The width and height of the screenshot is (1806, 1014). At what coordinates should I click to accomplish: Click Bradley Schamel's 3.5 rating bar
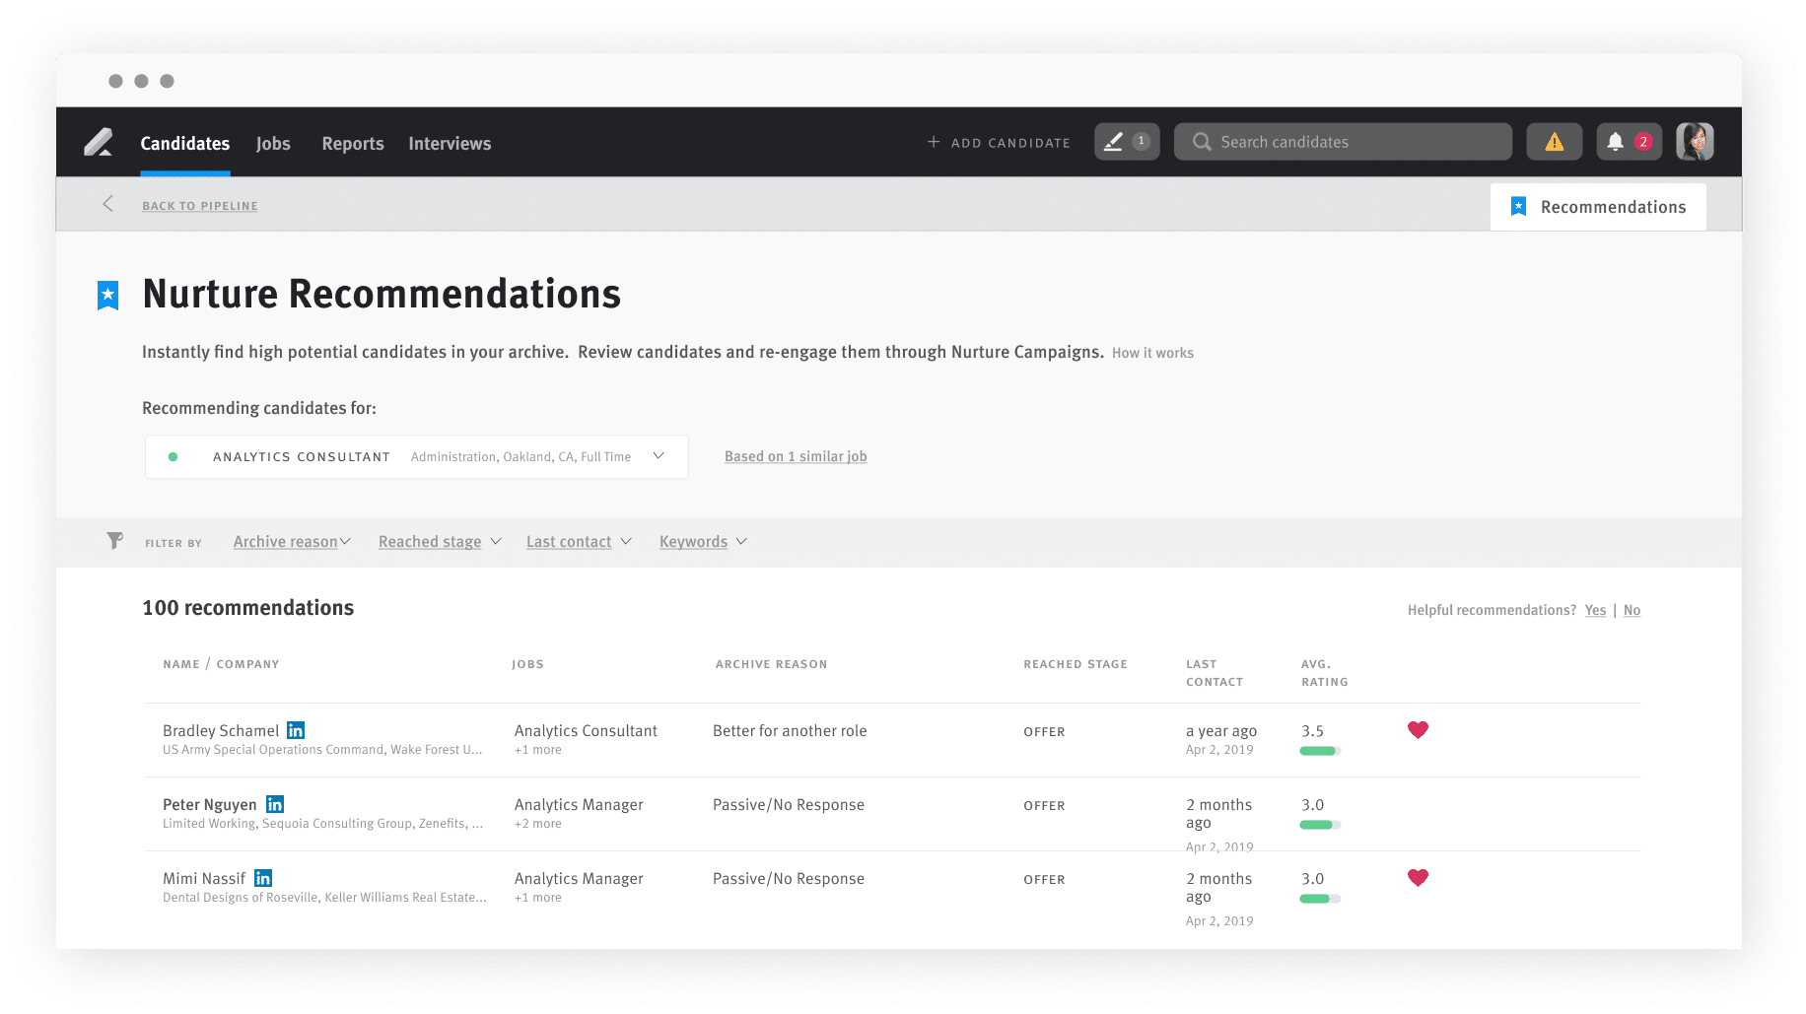point(1320,751)
